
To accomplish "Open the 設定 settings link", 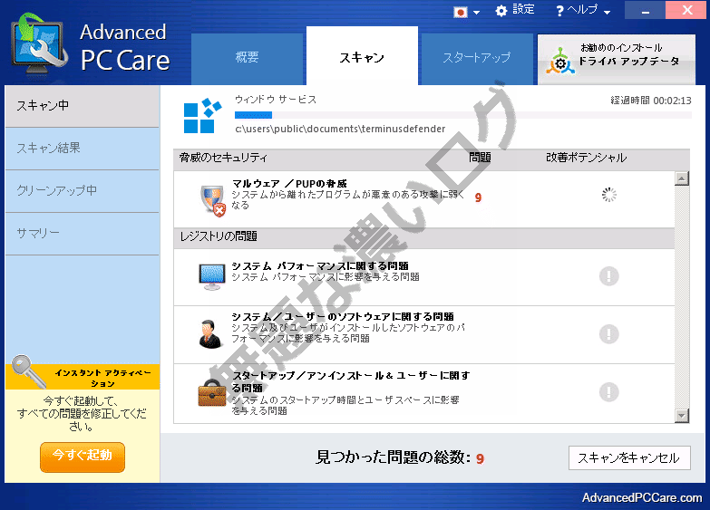I will point(523,9).
